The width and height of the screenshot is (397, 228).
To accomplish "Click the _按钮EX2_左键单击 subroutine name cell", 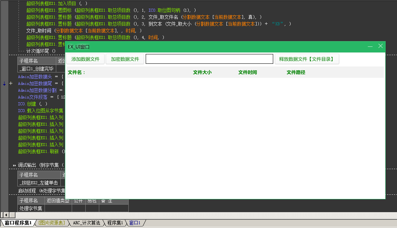I will (39, 183).
